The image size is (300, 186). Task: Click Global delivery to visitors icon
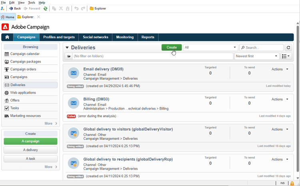point(74,133)
